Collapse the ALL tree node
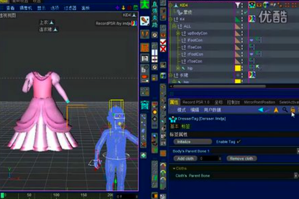Screen dimensions: 299x199 (174, 26)
